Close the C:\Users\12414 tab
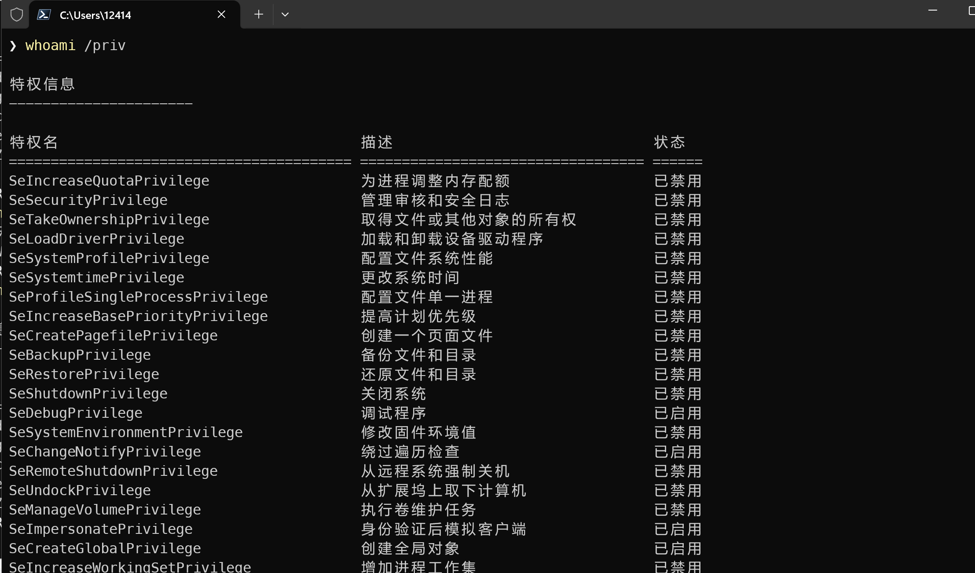Screen dimensions: 975x573 (221, 15)
